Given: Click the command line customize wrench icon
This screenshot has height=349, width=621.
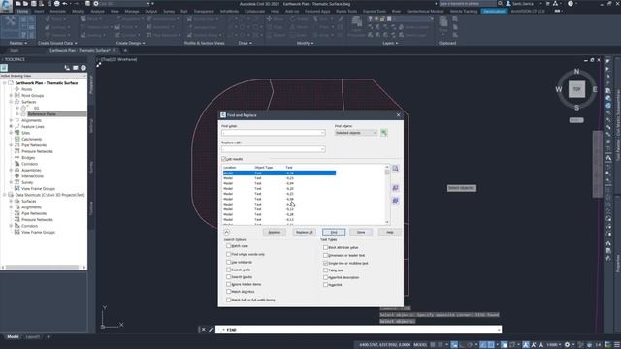Looking at the screenshot, I should point(211,330).
